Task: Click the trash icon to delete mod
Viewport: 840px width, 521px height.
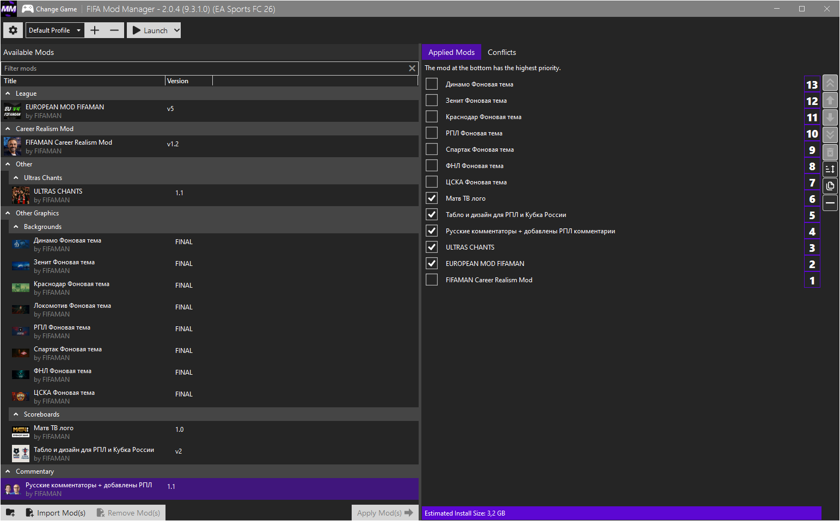Action: click(830, 152)
